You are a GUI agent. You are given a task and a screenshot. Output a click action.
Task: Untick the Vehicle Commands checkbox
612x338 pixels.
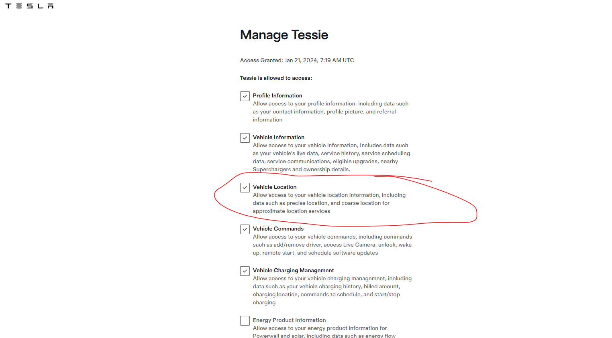245,229
